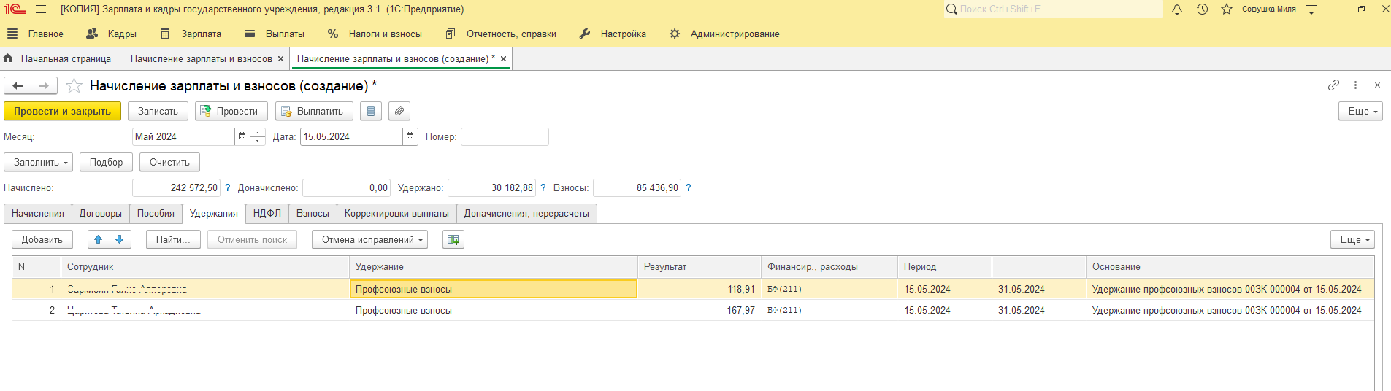Switch to the Договоры tab

pyautogui.click(x=101, y=214)
